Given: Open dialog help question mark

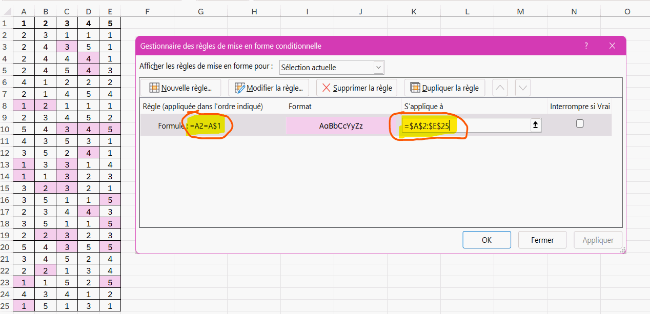Looking at the screenshot, I should click(x=586, y=46).
